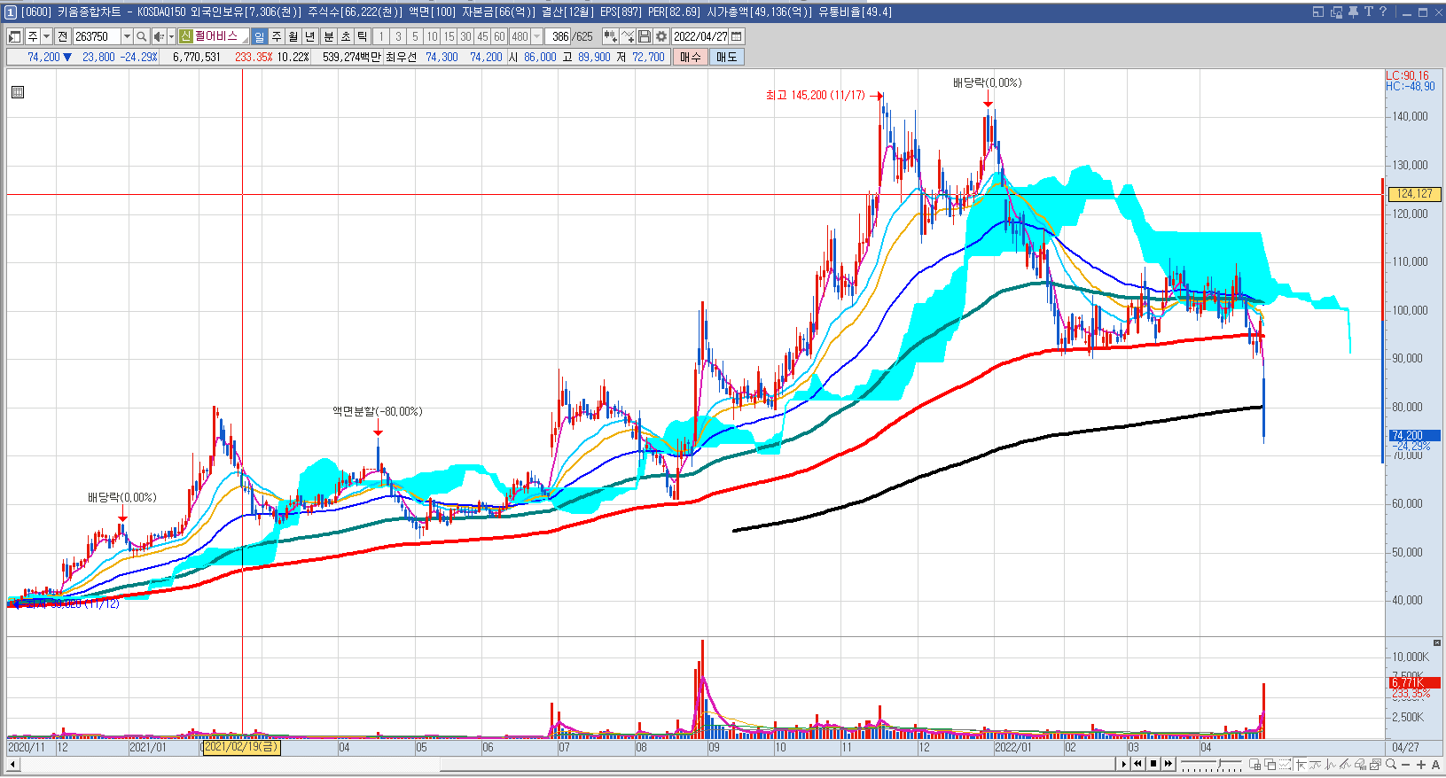Click the stop button in bottom controls

[1153, 764]
